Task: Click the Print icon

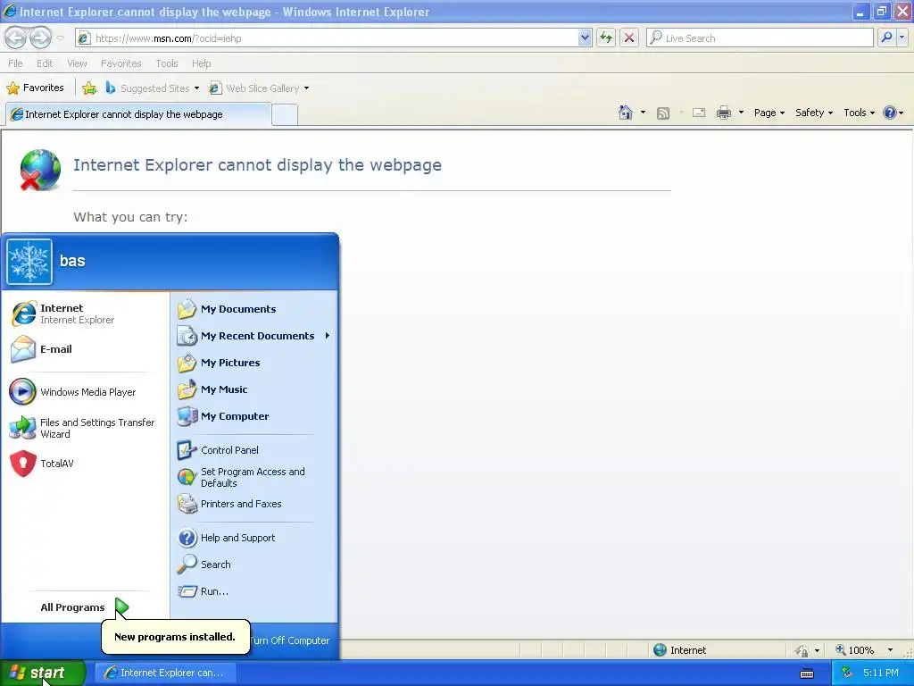Action: click(x=724, y=113)
